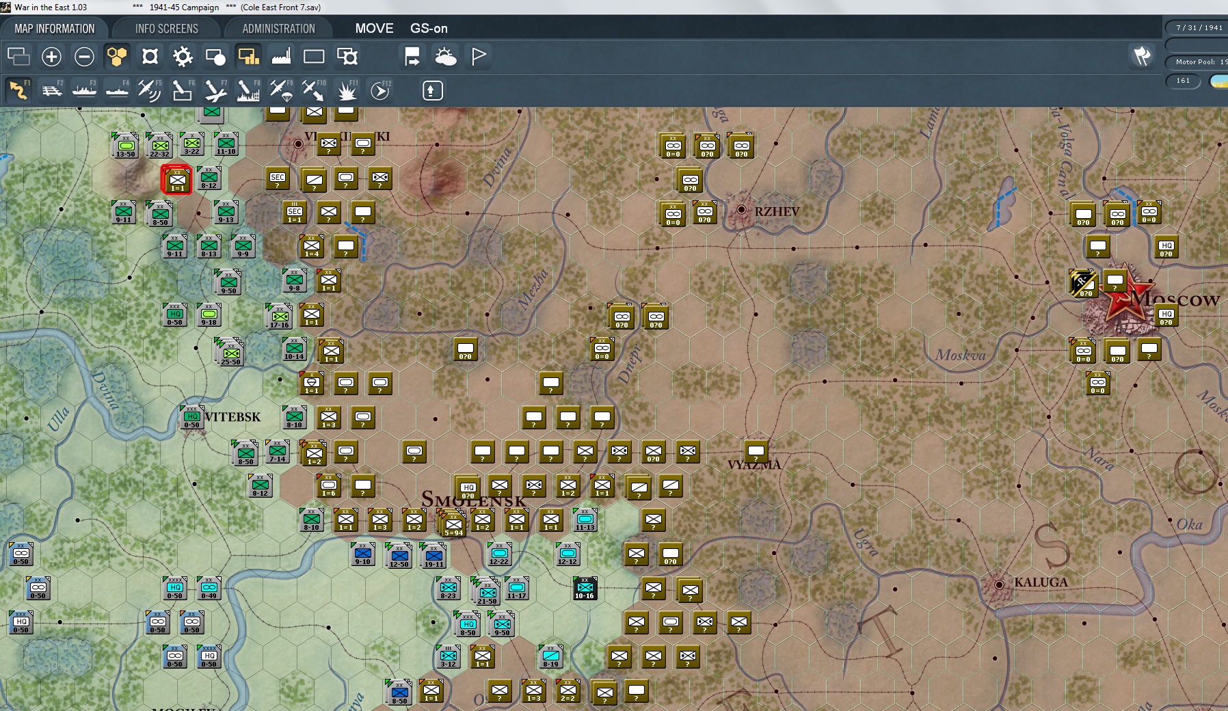
Task: Select the green 13-50 unit counter
Action: click(x=125, y=146)
